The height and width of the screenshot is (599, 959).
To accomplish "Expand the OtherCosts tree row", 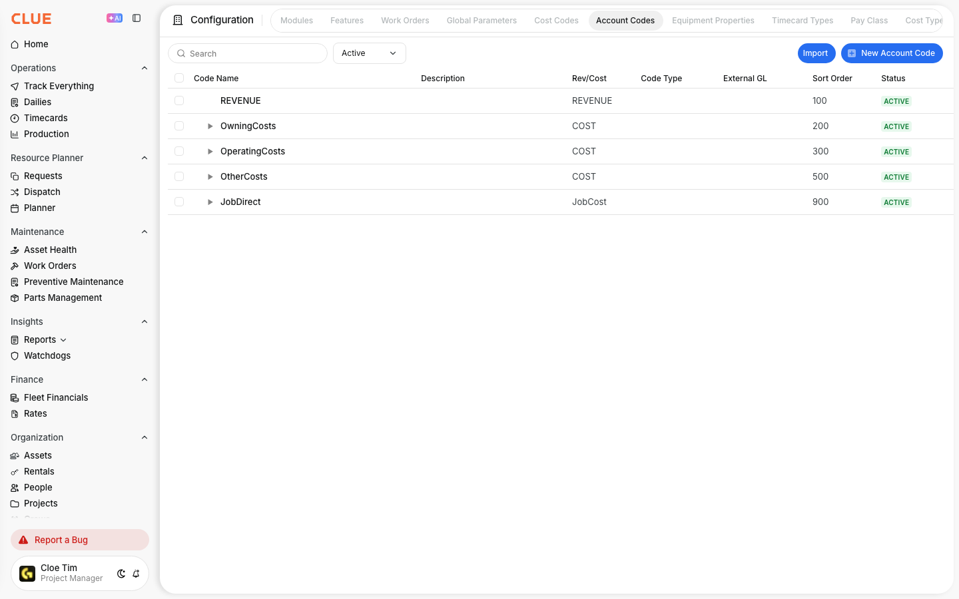I will [210, 177].
